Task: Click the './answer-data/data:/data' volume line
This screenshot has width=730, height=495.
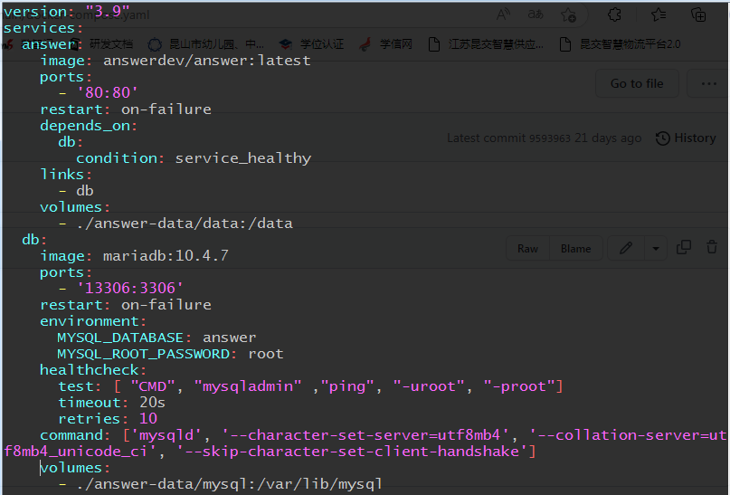Action: (176, 224)
